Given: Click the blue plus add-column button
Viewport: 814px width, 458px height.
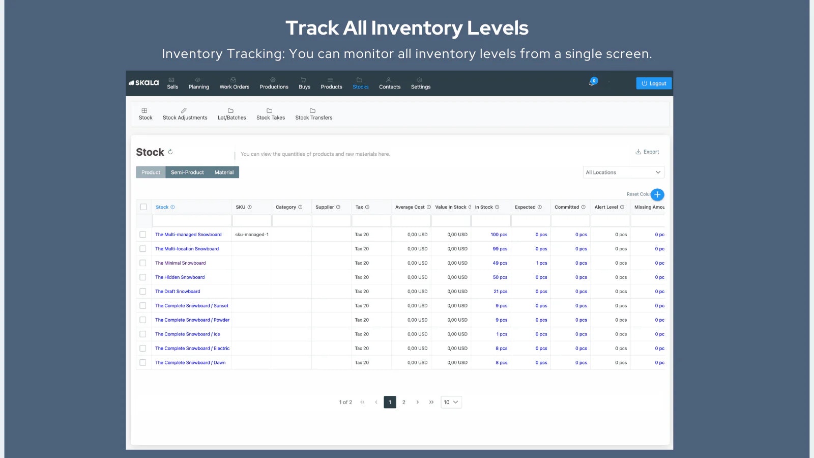Looking at the screenshot, I should 657,194.
